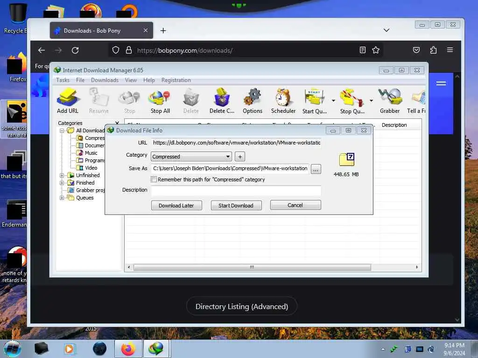Select the Music category in tree
Viewport: 478px width, 358px height.
tap(91, 153)
